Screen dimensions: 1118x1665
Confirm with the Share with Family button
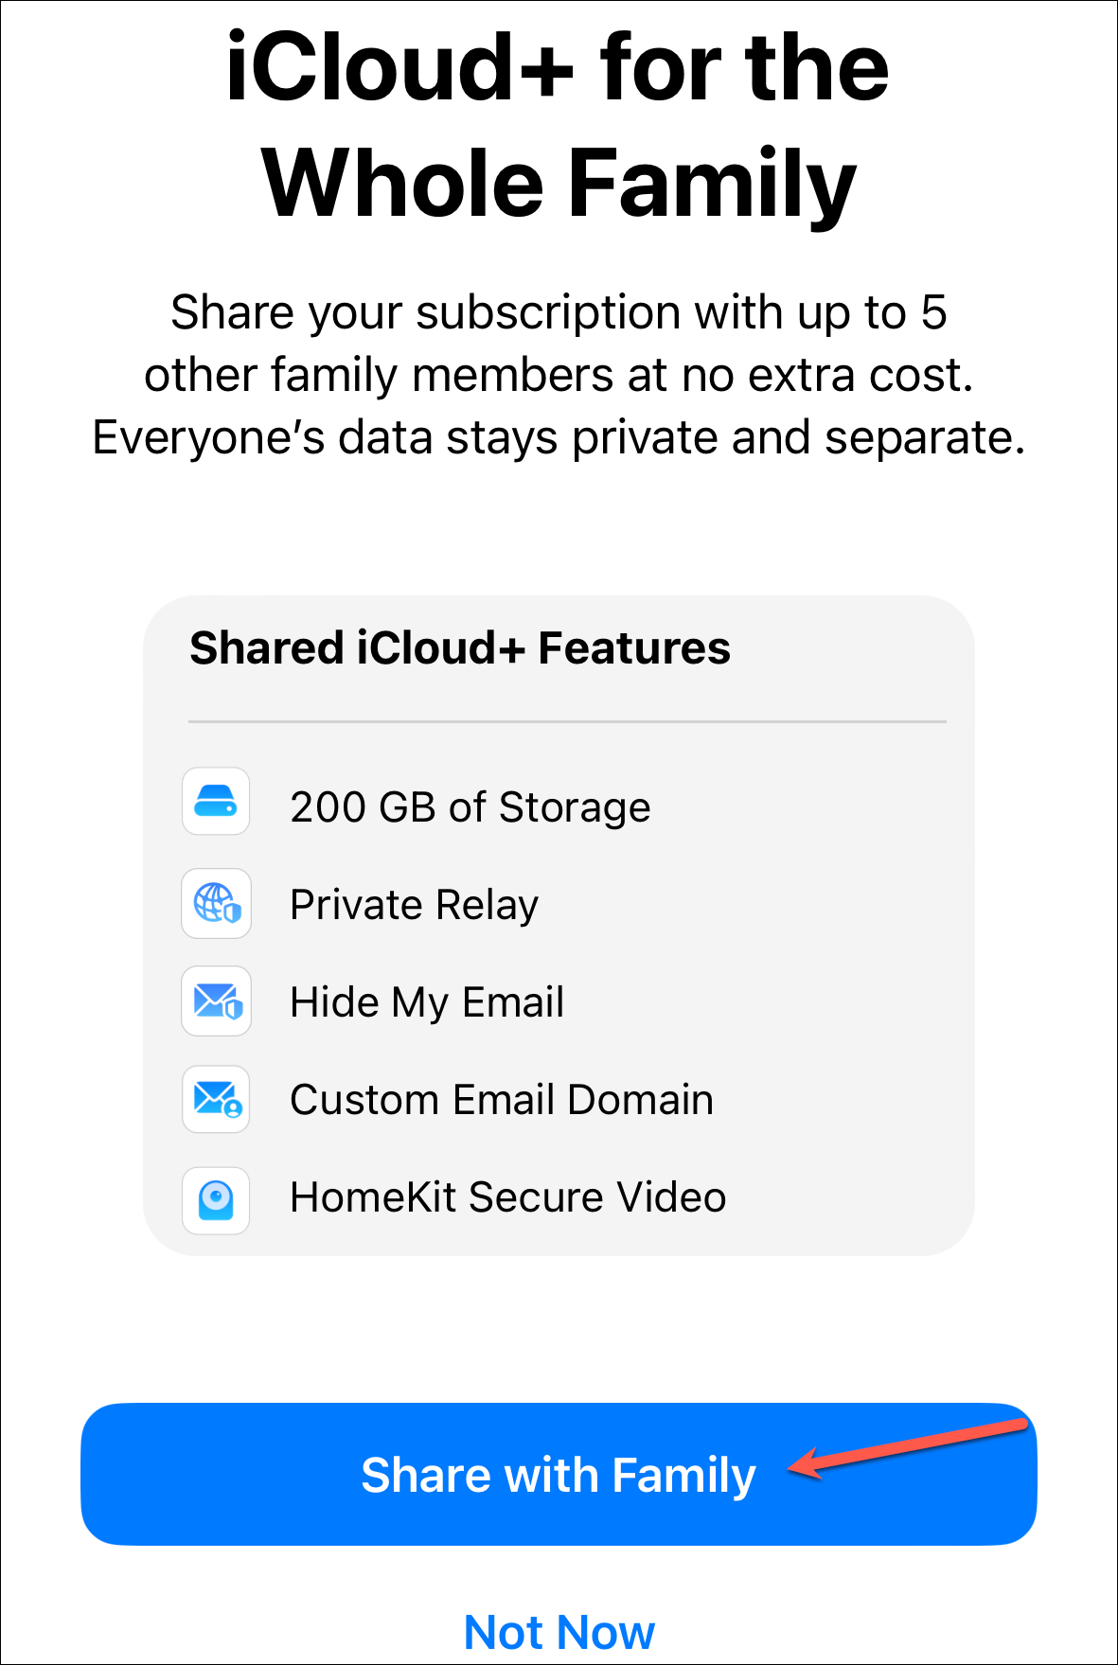[559, 1474]
